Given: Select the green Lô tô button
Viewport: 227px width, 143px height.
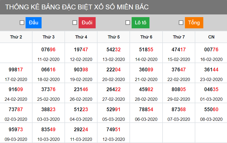Looking at the screenshot, I should tap(140, 23).
